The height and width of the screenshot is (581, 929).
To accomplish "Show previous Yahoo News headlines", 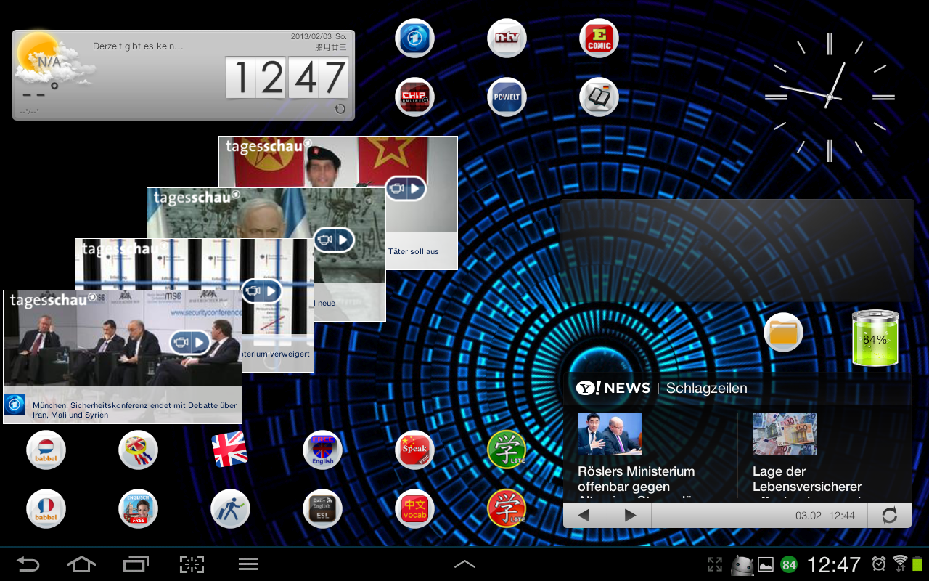I will [x=584, y=515].
